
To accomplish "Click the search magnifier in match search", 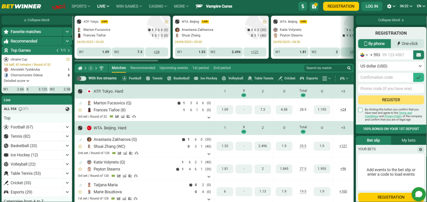I will [349, 68].
